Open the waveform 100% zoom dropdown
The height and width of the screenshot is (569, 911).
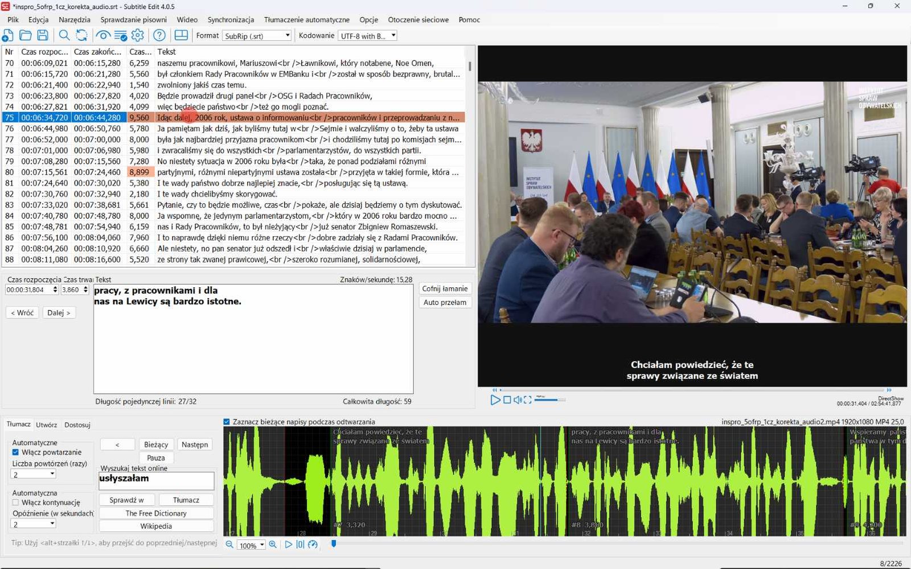[252, 545]
